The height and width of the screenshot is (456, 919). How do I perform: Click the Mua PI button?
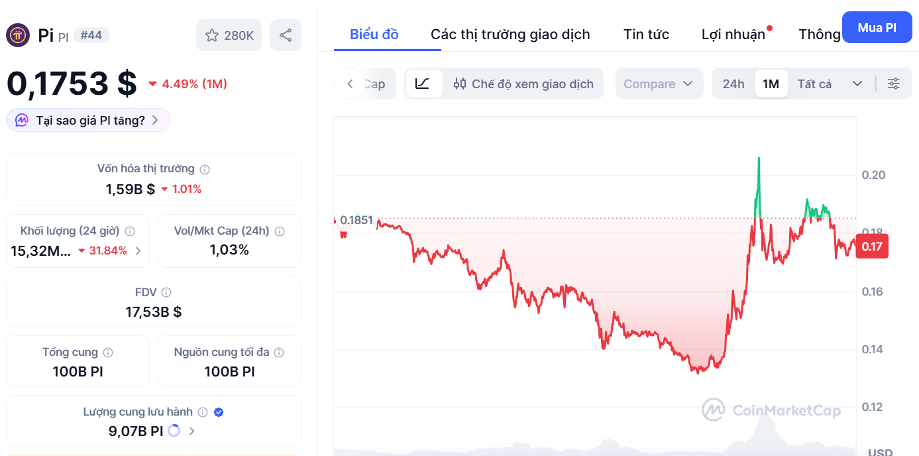(877, 28)
